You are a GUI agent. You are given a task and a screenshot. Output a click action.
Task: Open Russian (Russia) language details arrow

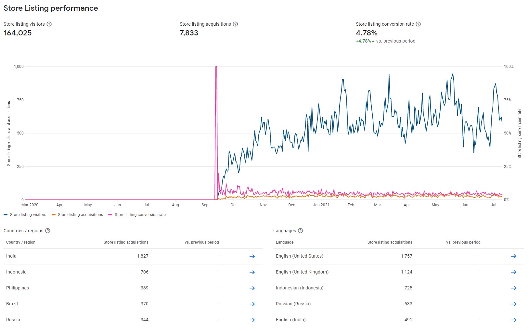[x=513, y=304]
